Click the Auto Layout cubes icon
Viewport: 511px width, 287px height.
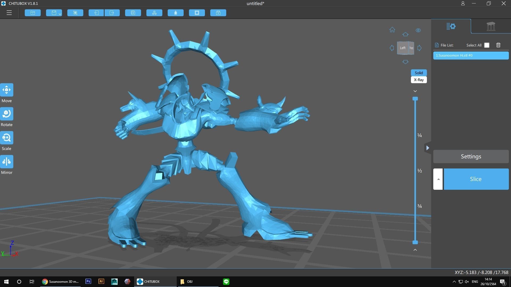pos(154,13)
